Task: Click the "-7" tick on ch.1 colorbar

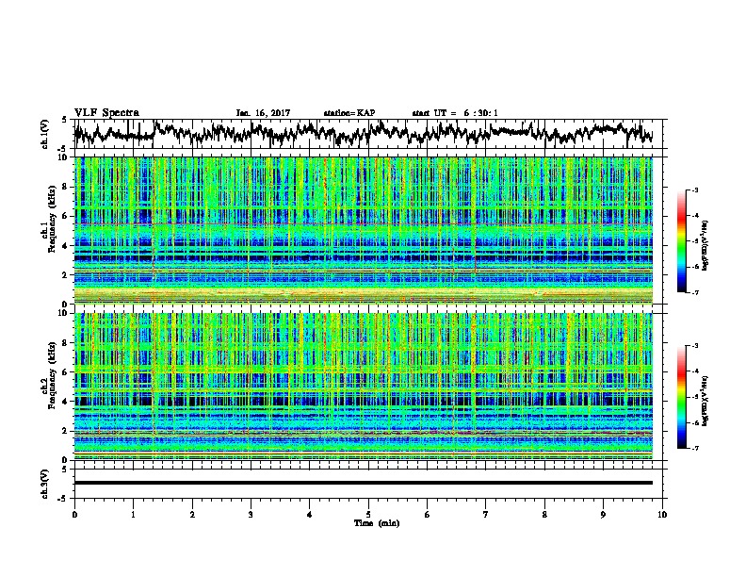Action: [x=694, y=292]
